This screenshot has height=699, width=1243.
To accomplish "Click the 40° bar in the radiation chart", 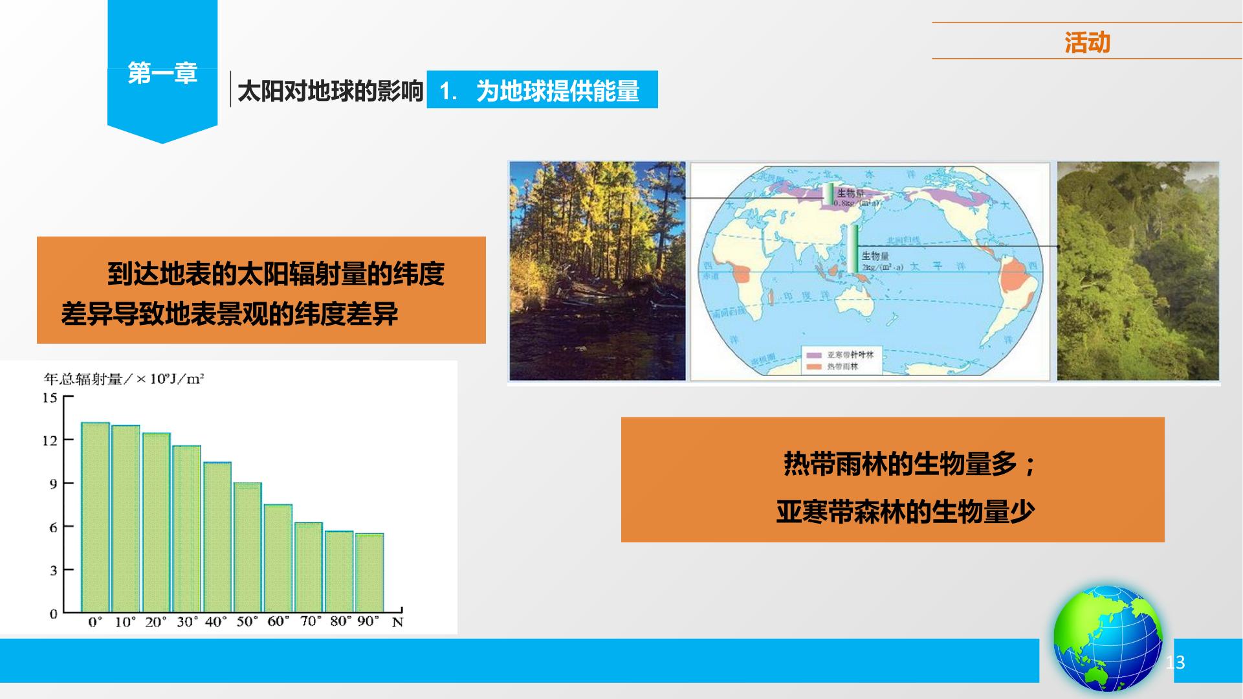I will [217, 537].
